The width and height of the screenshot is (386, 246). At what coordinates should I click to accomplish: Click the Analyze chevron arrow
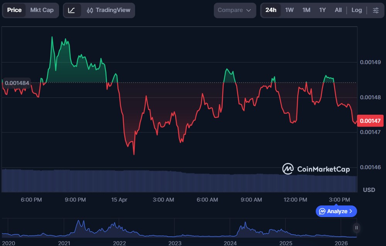(350, 211)
